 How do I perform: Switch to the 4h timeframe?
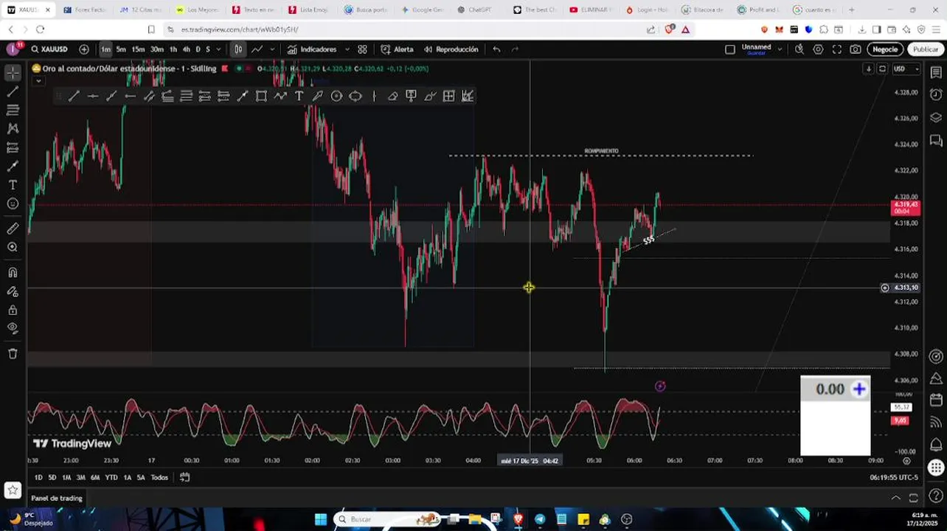(x=186, y=49)
